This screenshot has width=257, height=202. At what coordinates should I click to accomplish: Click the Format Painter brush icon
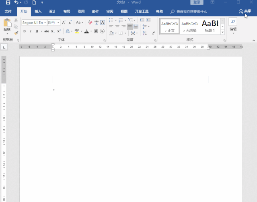tap(16, 33)
